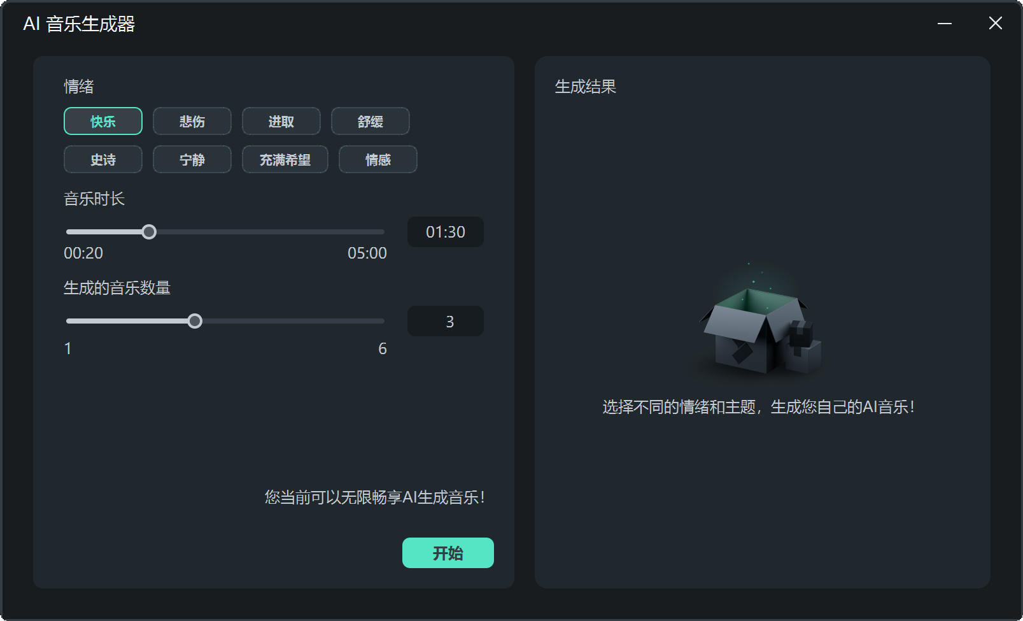This screenshot has height=621, width=1023.
Task: Choose the 舒缓 emotion tag
Action: pos(370,121)
